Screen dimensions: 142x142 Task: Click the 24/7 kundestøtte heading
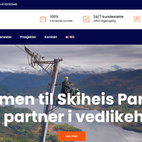click(x=108, y=17)
